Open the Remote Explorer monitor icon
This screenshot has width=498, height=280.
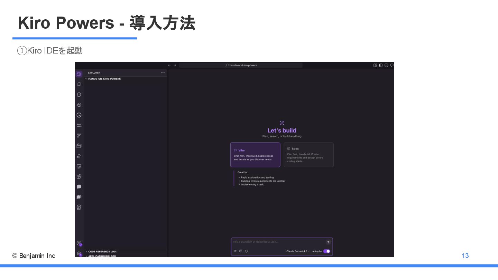point(79,166)
